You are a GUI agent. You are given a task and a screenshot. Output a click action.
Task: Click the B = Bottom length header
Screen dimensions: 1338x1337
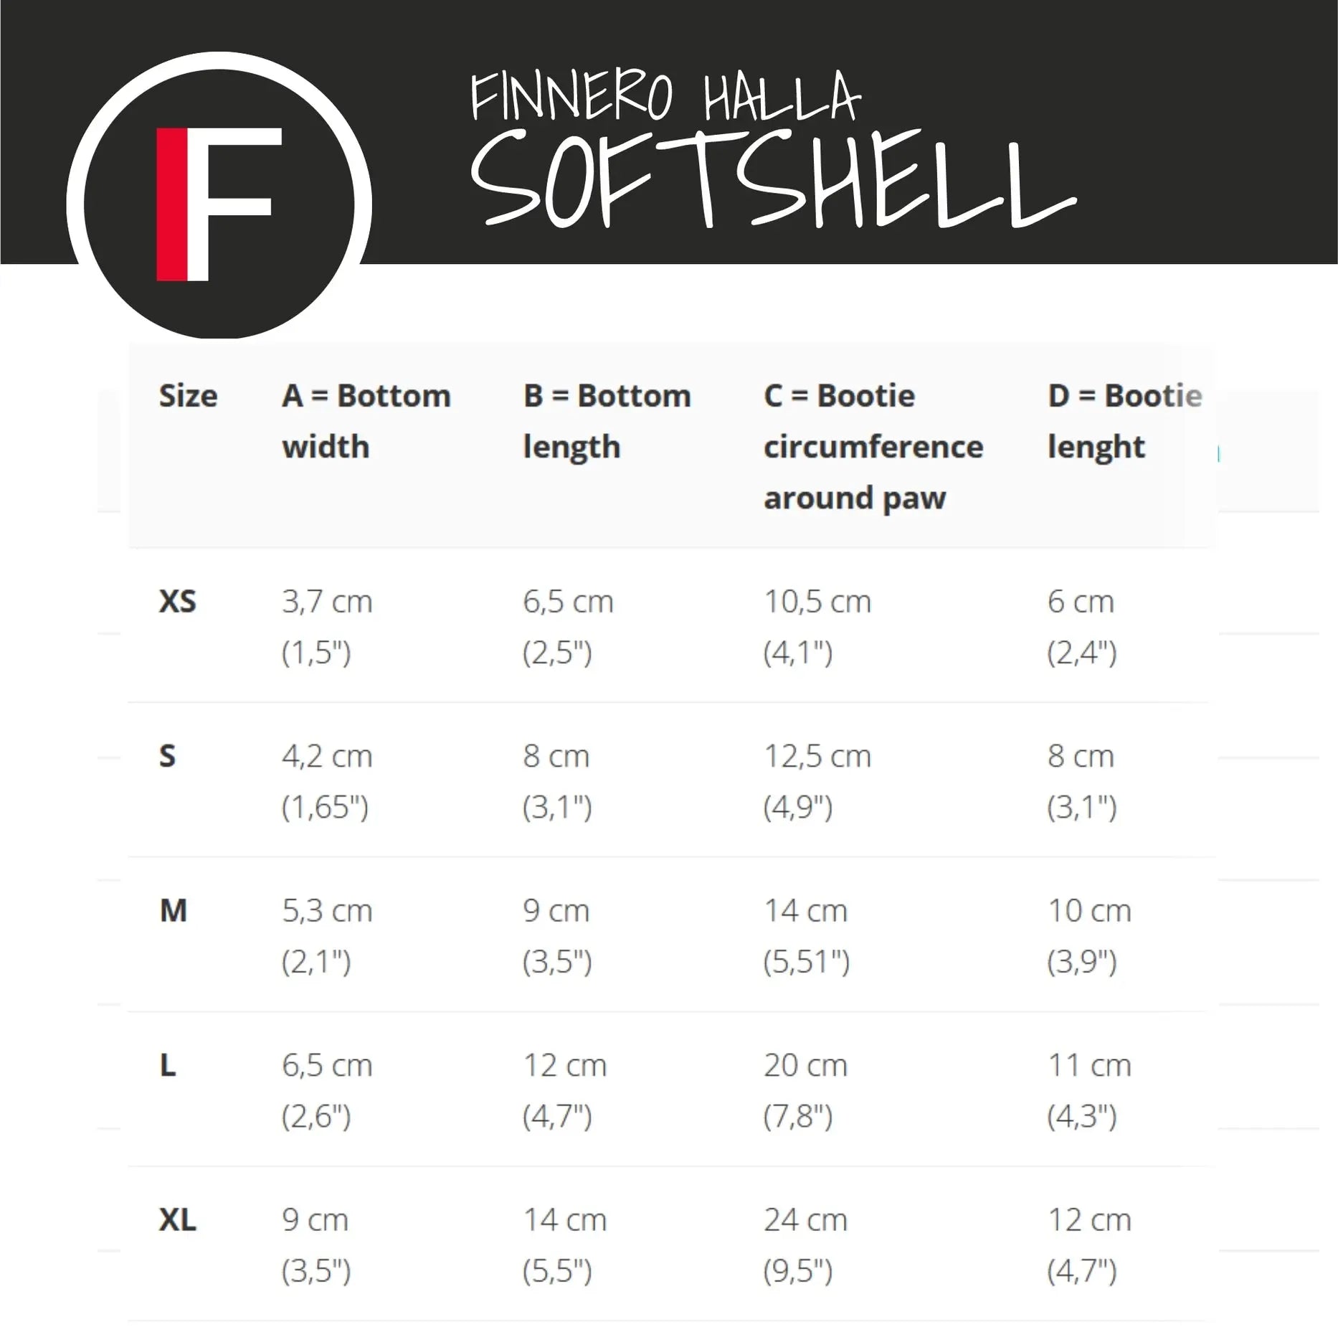pos(607,421)
